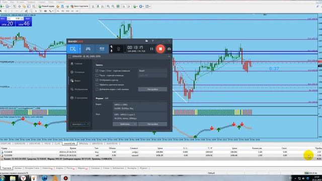Stop recording with the red button
The image size is (322, 181).
(x=160, y=49)
